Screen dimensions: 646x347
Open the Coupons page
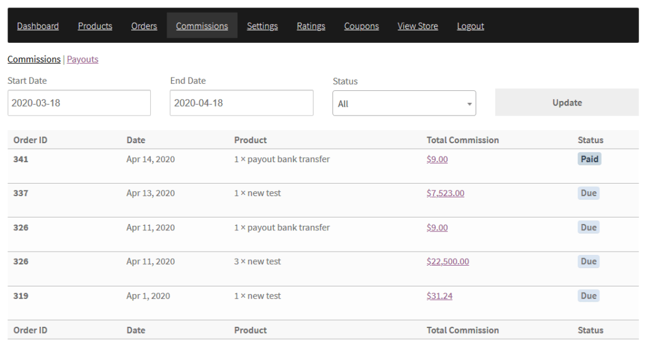[361, 26]
